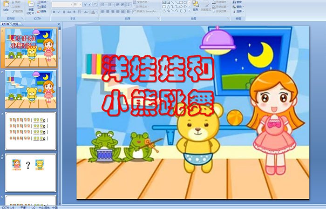Screen dimensions: 326x209
Task: Open the Select (选择) menu
Action: click(238, 11)
